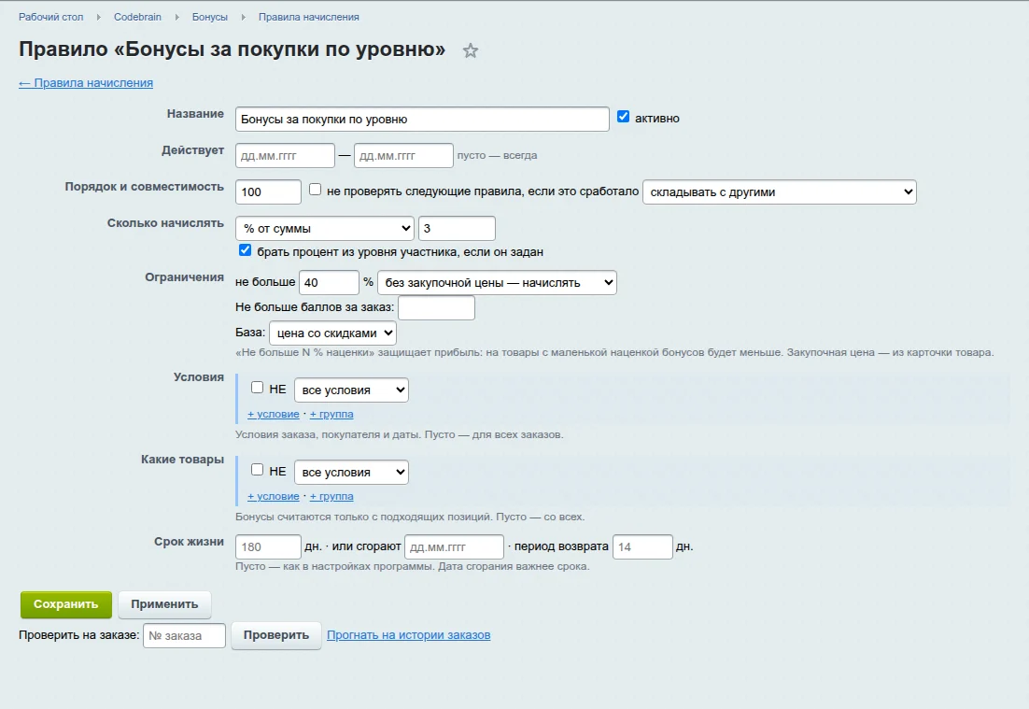Focus the percent value field «3»

tap(457, 229)
